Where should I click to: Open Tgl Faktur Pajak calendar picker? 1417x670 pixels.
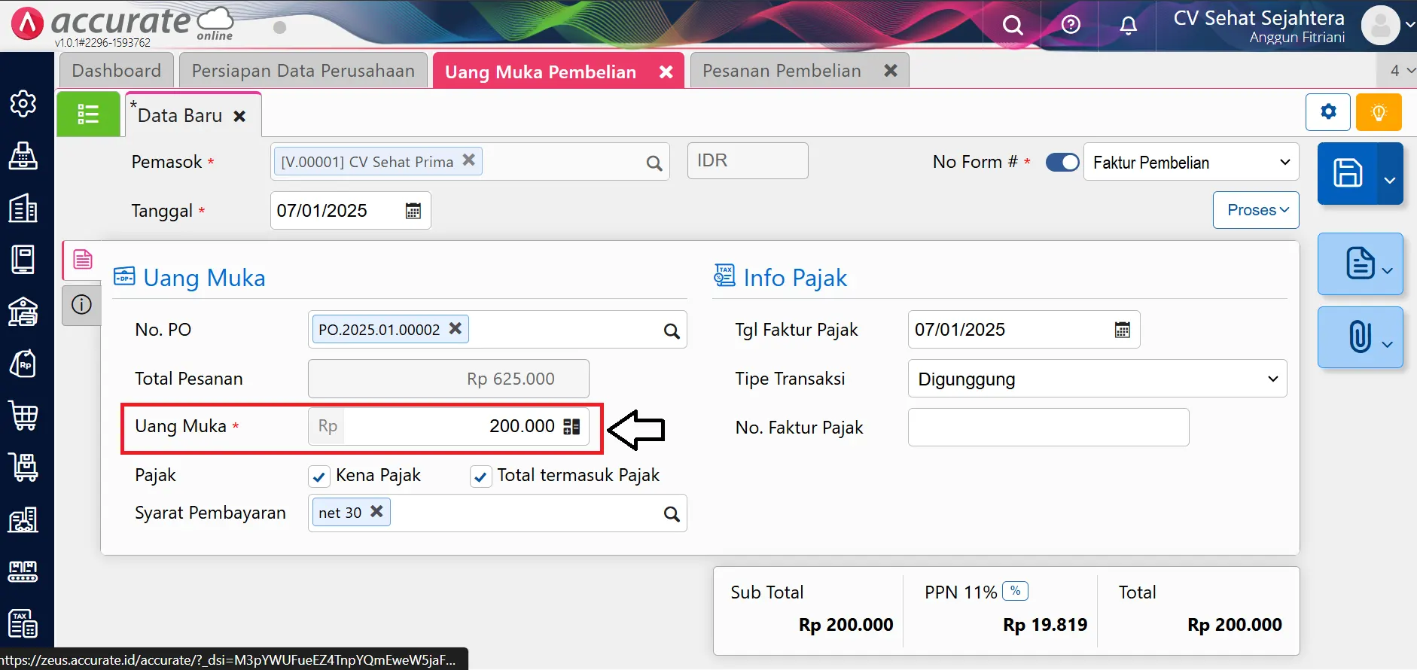(x=1122, y=330)
